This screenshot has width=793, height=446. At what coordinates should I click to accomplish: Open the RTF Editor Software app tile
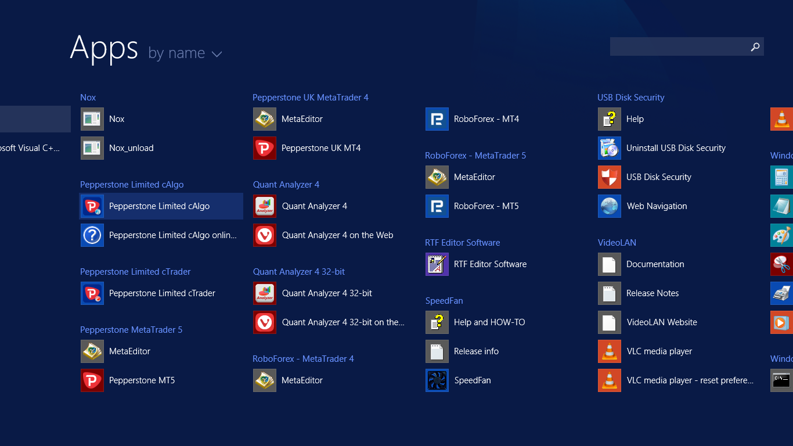coord(506,264)
